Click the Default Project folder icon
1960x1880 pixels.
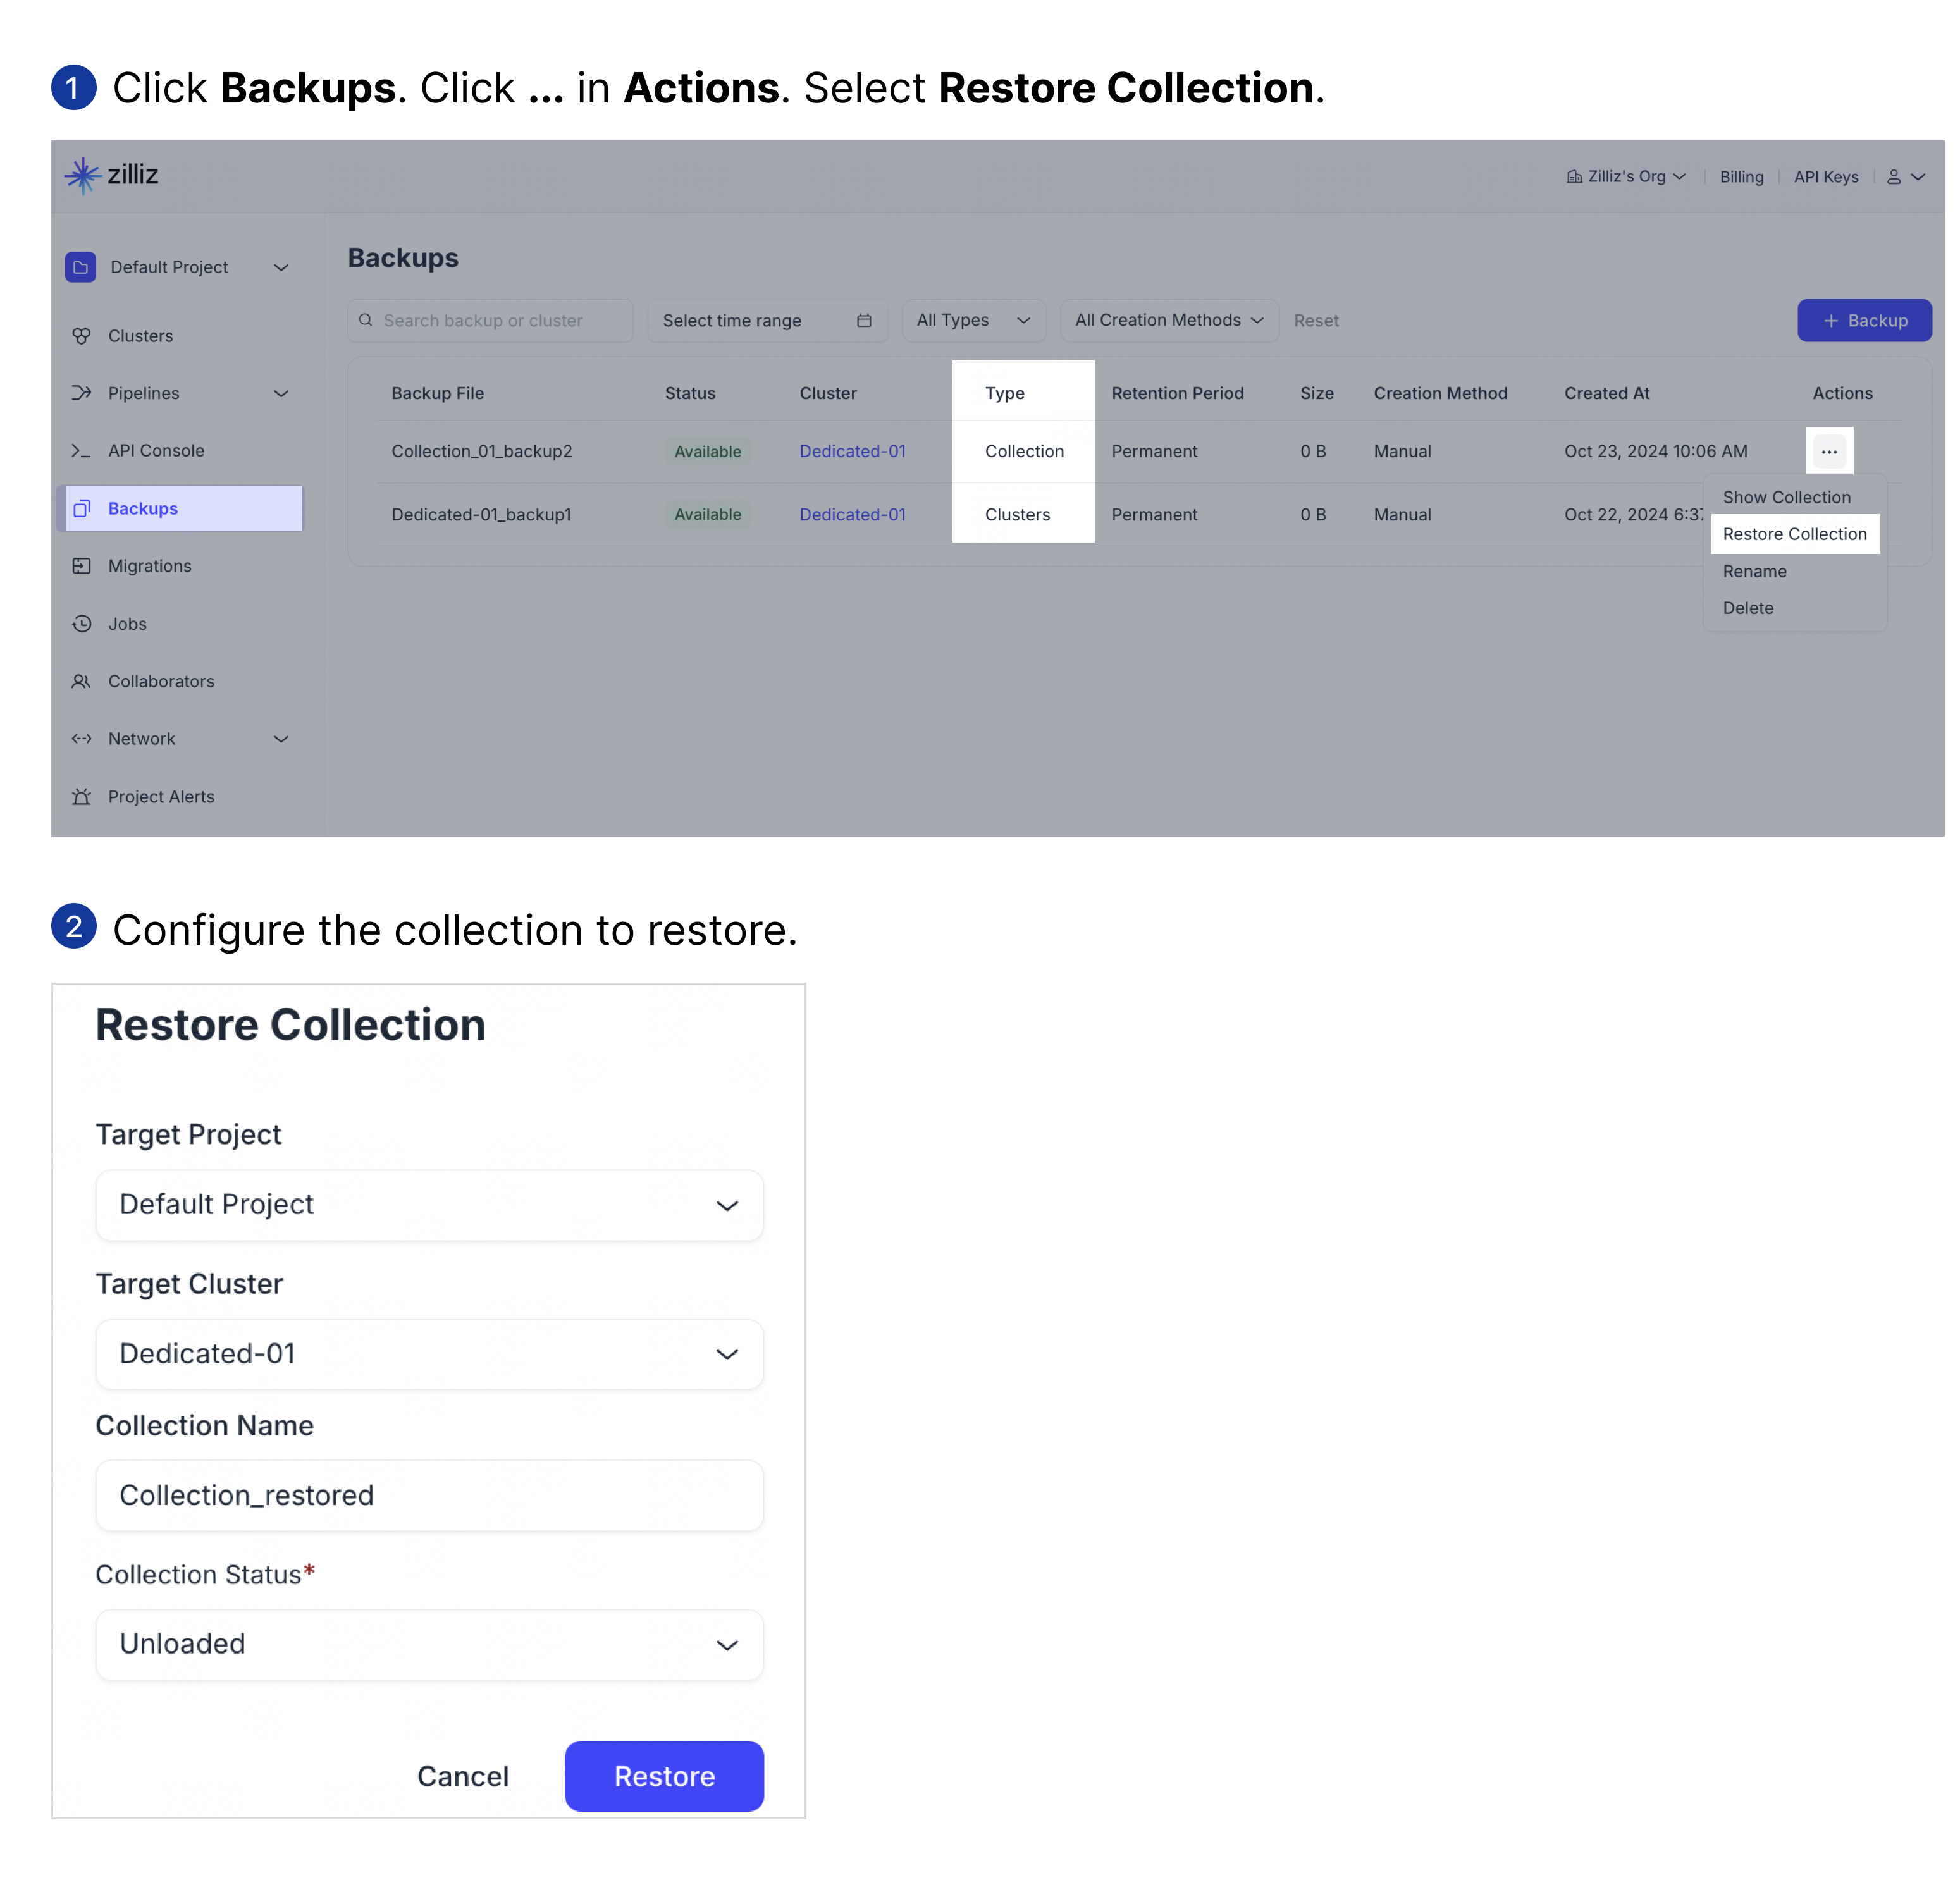click(x=81, y=267)
